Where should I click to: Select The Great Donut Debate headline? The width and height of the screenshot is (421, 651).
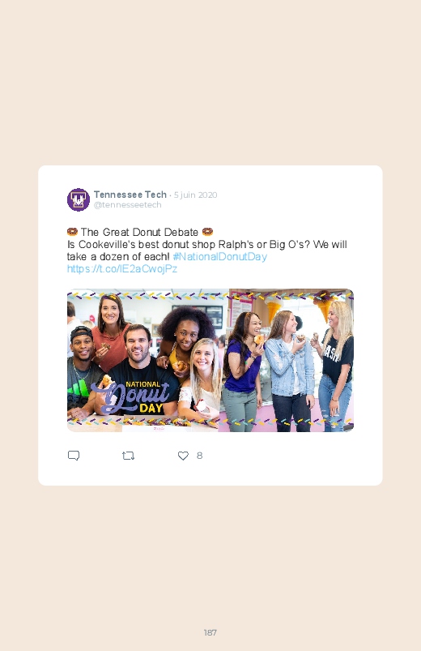[x=139, y=232]
